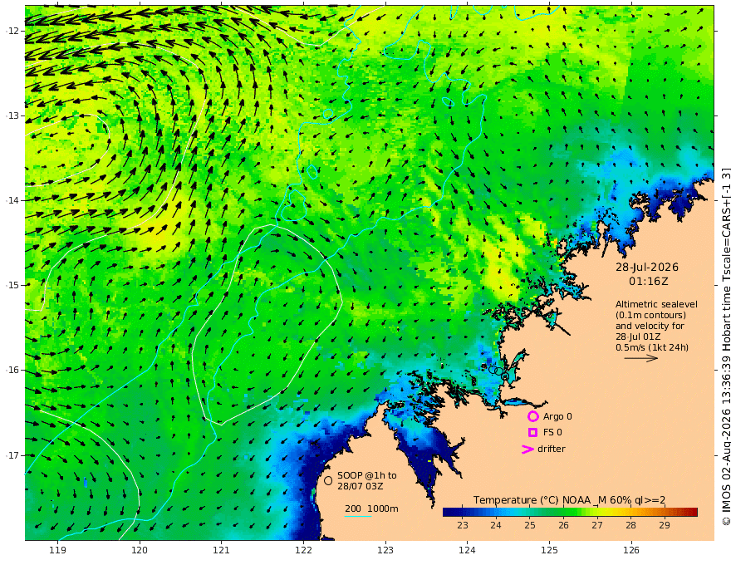Screen dimensions: 731x565
Task: Click the magenta drifter arrowhead legend icon
Action: point(527,450)
